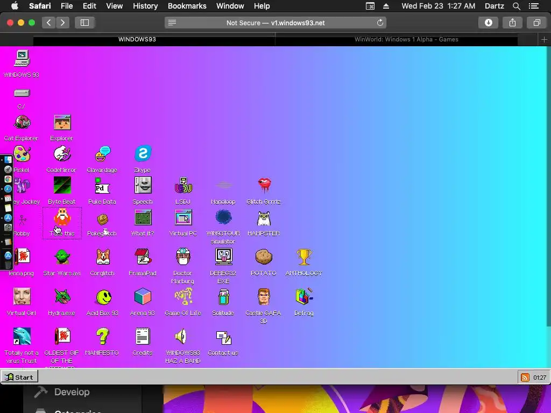Launch Arena 93 cube icon
The image size is (551, 413).
pos(143,297)
